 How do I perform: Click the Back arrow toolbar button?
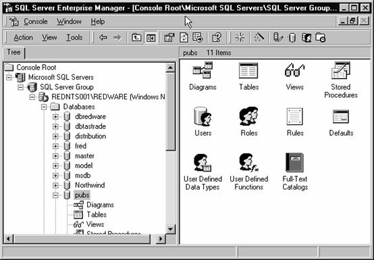(103, 37)
